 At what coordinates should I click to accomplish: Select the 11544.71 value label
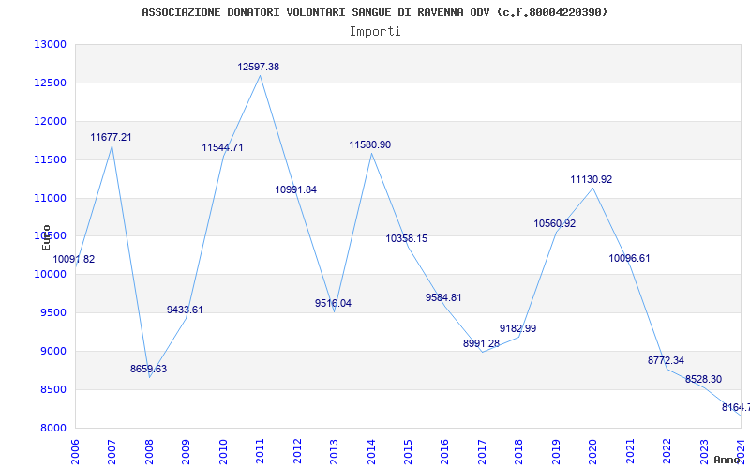tap(222, 147)
